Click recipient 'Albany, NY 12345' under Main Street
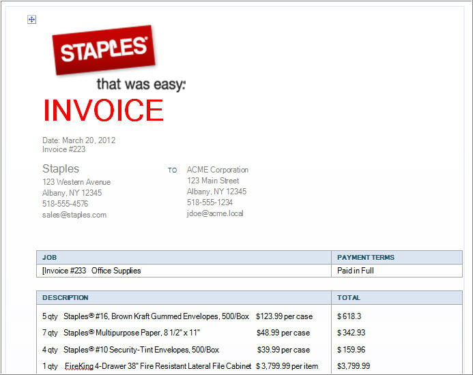 [216, 192]
